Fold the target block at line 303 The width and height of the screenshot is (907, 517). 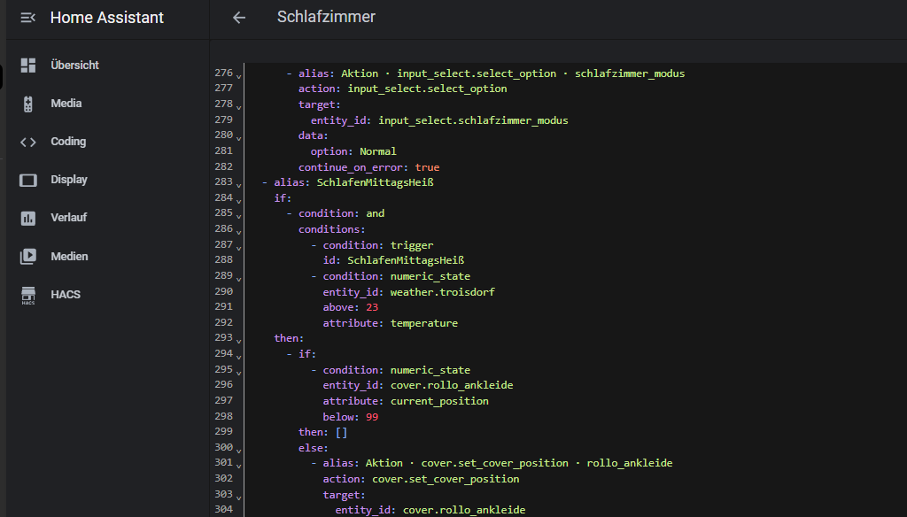click(238, 498)
